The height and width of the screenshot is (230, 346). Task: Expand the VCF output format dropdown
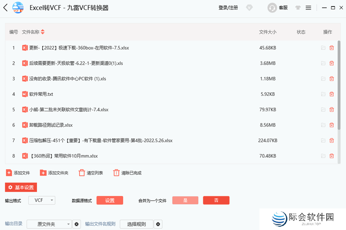(42, 200)
